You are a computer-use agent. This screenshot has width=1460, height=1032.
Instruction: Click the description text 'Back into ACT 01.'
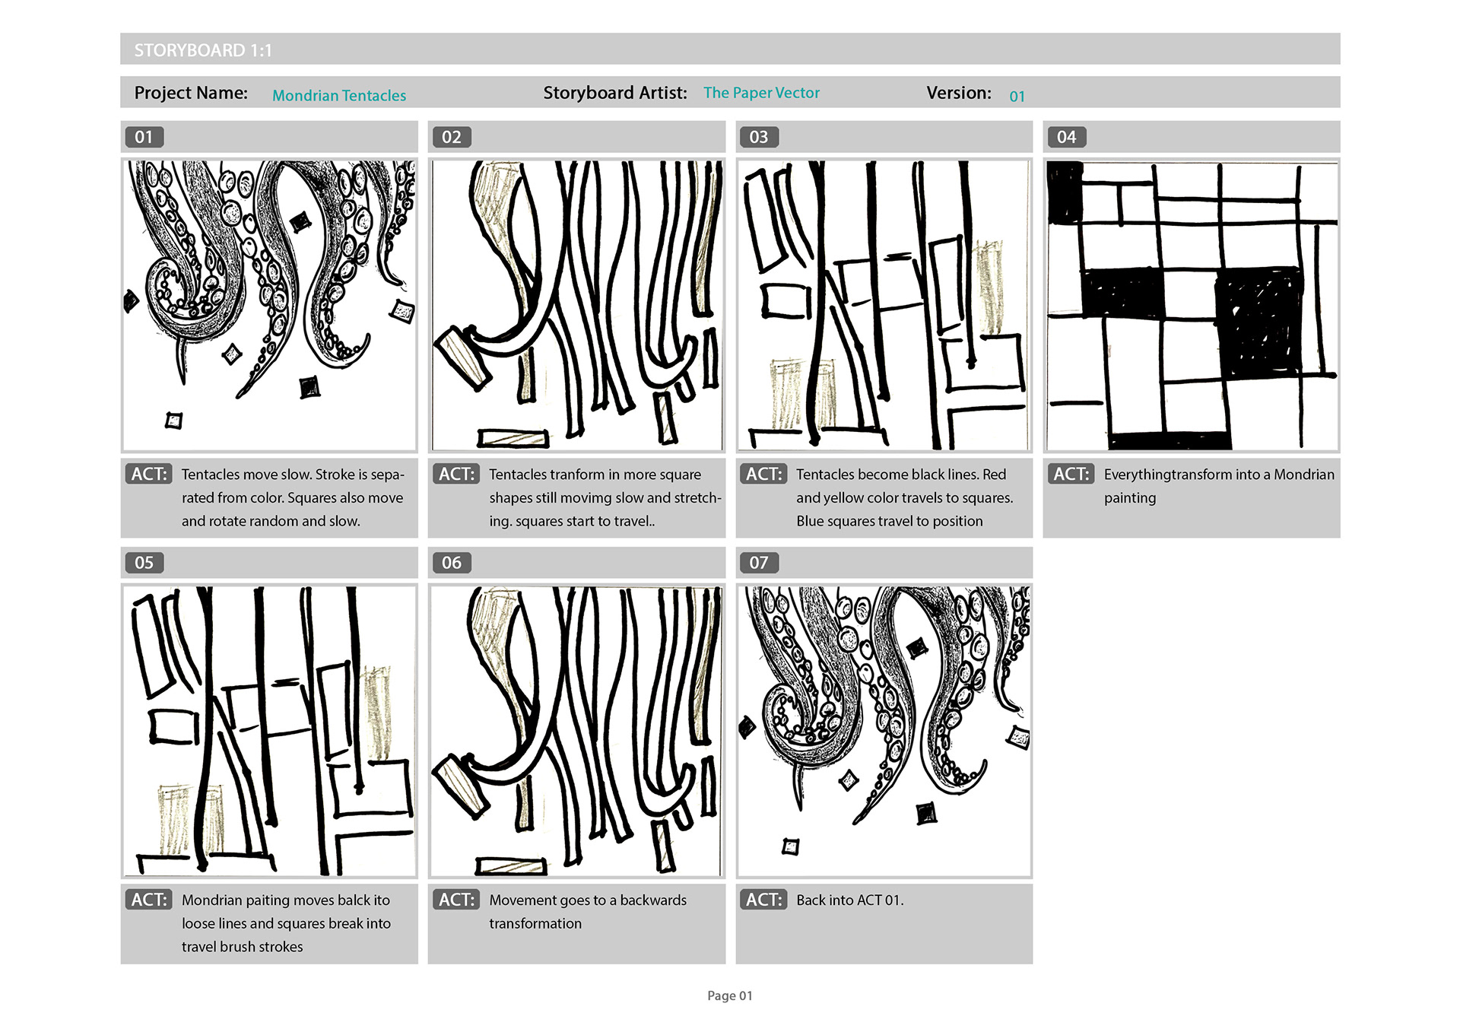(850, 900)
